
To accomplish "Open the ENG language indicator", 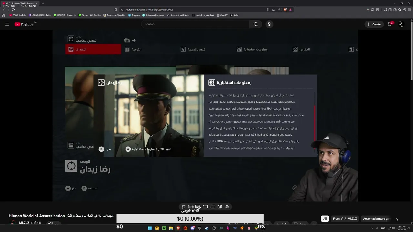I will click(x=383, y=228).
